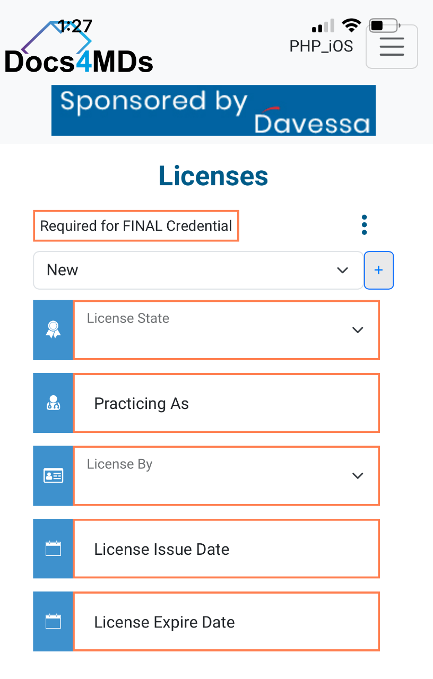Toggle the battery indicator
433x679 pixels.
[383, 24]
